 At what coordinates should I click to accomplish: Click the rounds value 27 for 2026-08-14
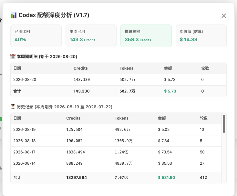(x=202, y=163)
